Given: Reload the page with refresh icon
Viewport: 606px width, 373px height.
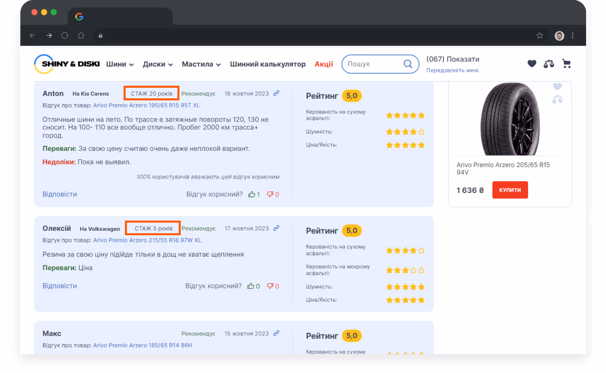Looking at the screenshot, I should coord(65,35).
